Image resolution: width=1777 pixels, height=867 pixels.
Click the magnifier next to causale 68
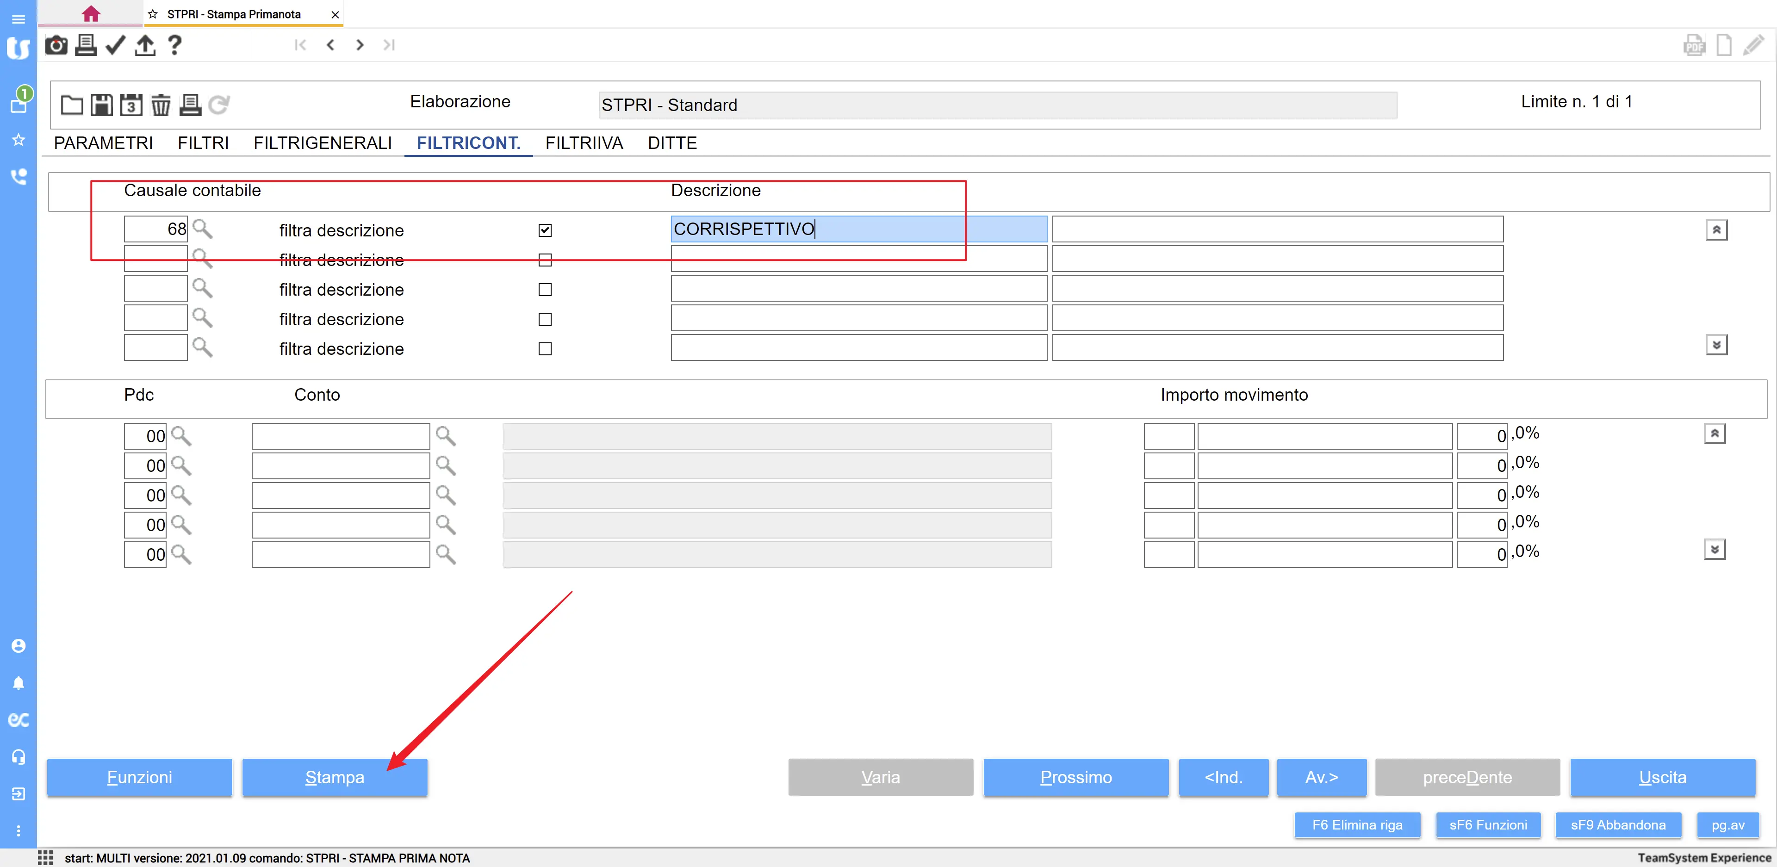pos(202,228)
